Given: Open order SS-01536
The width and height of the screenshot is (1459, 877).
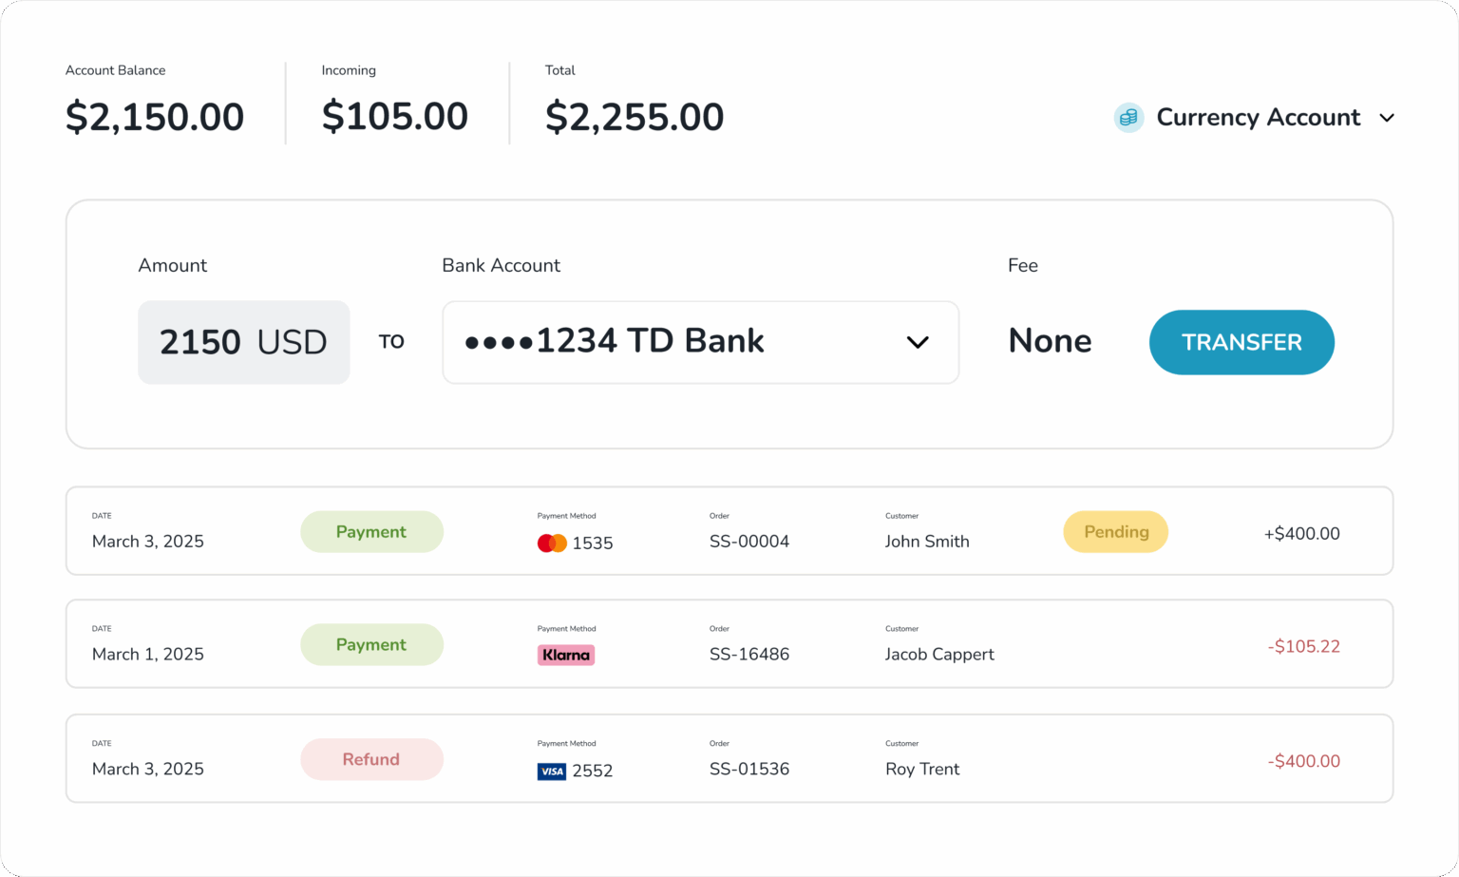Looking at the screenshot, I should pos(749,770).
